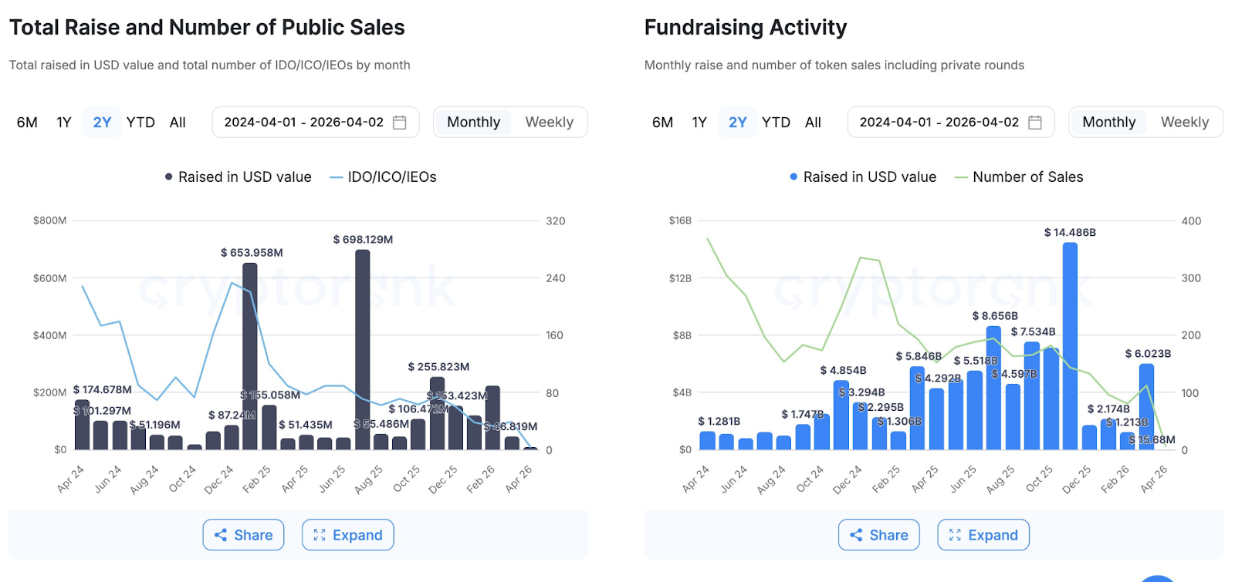Click the $14.486B bar in Fundraising chart
1235x582 pixels.
tap(1070, 347)
